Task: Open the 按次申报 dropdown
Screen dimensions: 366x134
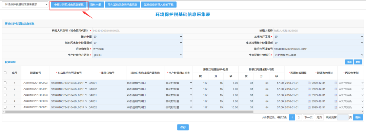Action: pos(138,37)
